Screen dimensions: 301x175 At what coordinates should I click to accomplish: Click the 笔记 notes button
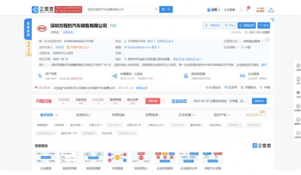[229, 25]
